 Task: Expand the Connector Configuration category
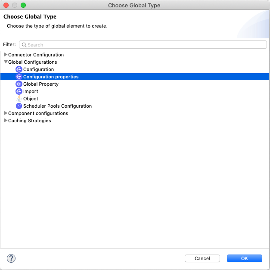click(6, 55)
